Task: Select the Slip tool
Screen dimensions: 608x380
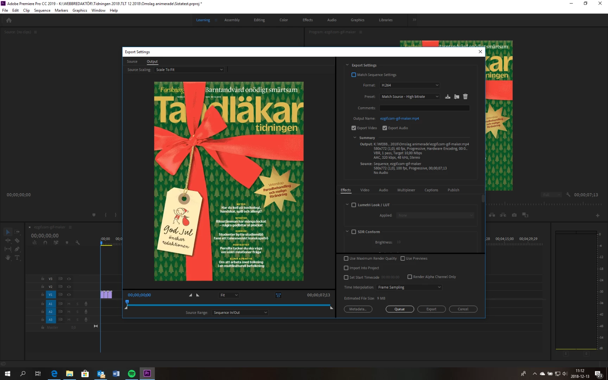Action: 8,249
